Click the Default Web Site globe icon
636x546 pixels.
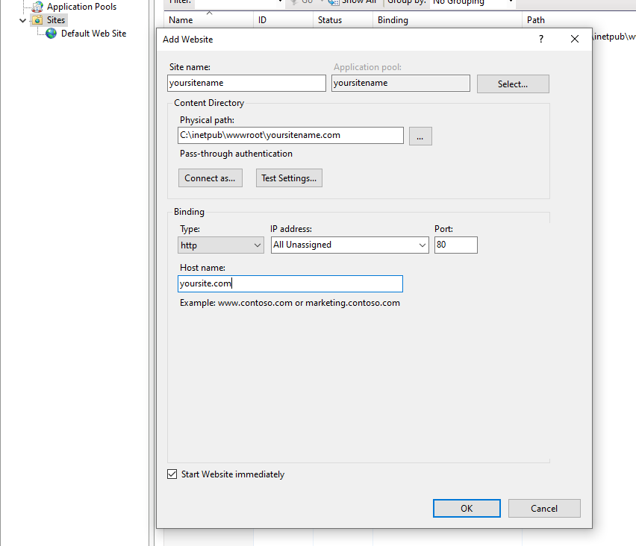click(x=51, y=34)
